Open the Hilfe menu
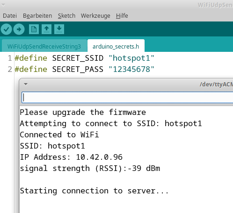233x213 pixels. tap(122, 16)
